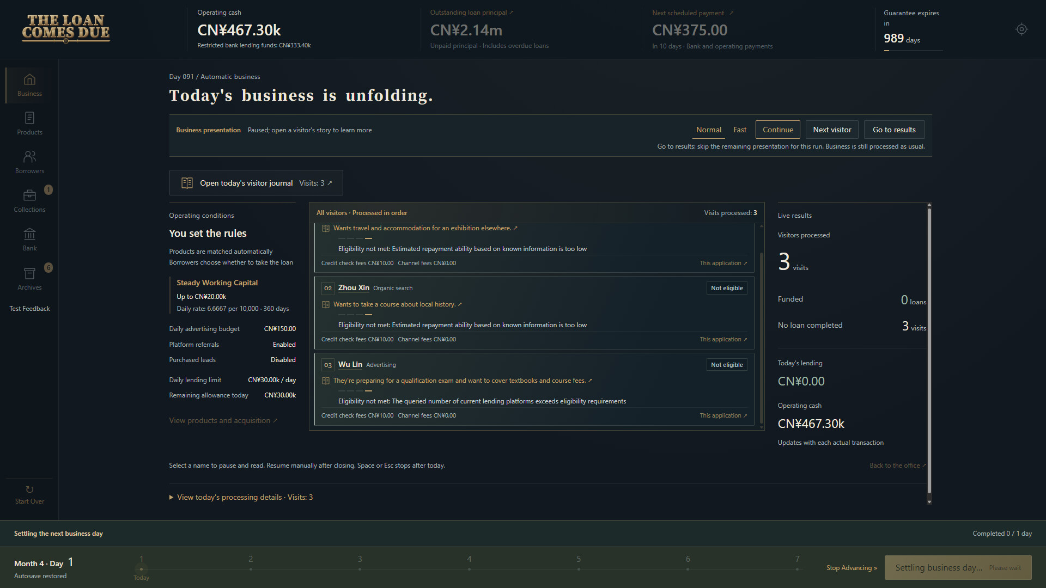
Task: Click View products and acquisition link
Action: point(223,421)
